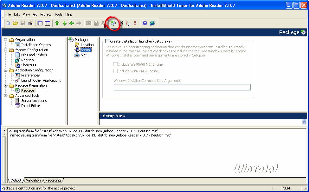Screen dimensions: 309x192
Task: Collapse the System Configuration tree node
Action: click(5, 50)
